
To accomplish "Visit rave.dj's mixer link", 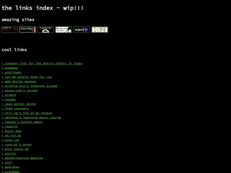I will 17,145.
